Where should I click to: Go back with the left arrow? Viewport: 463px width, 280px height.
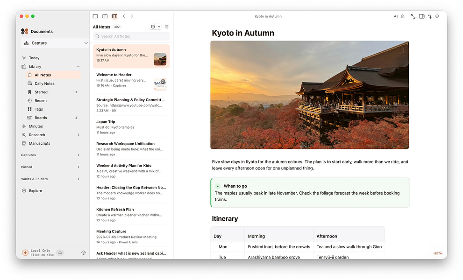coord(124,16)
